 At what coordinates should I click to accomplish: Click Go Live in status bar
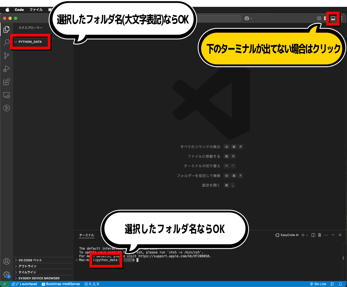pos(318,284)
